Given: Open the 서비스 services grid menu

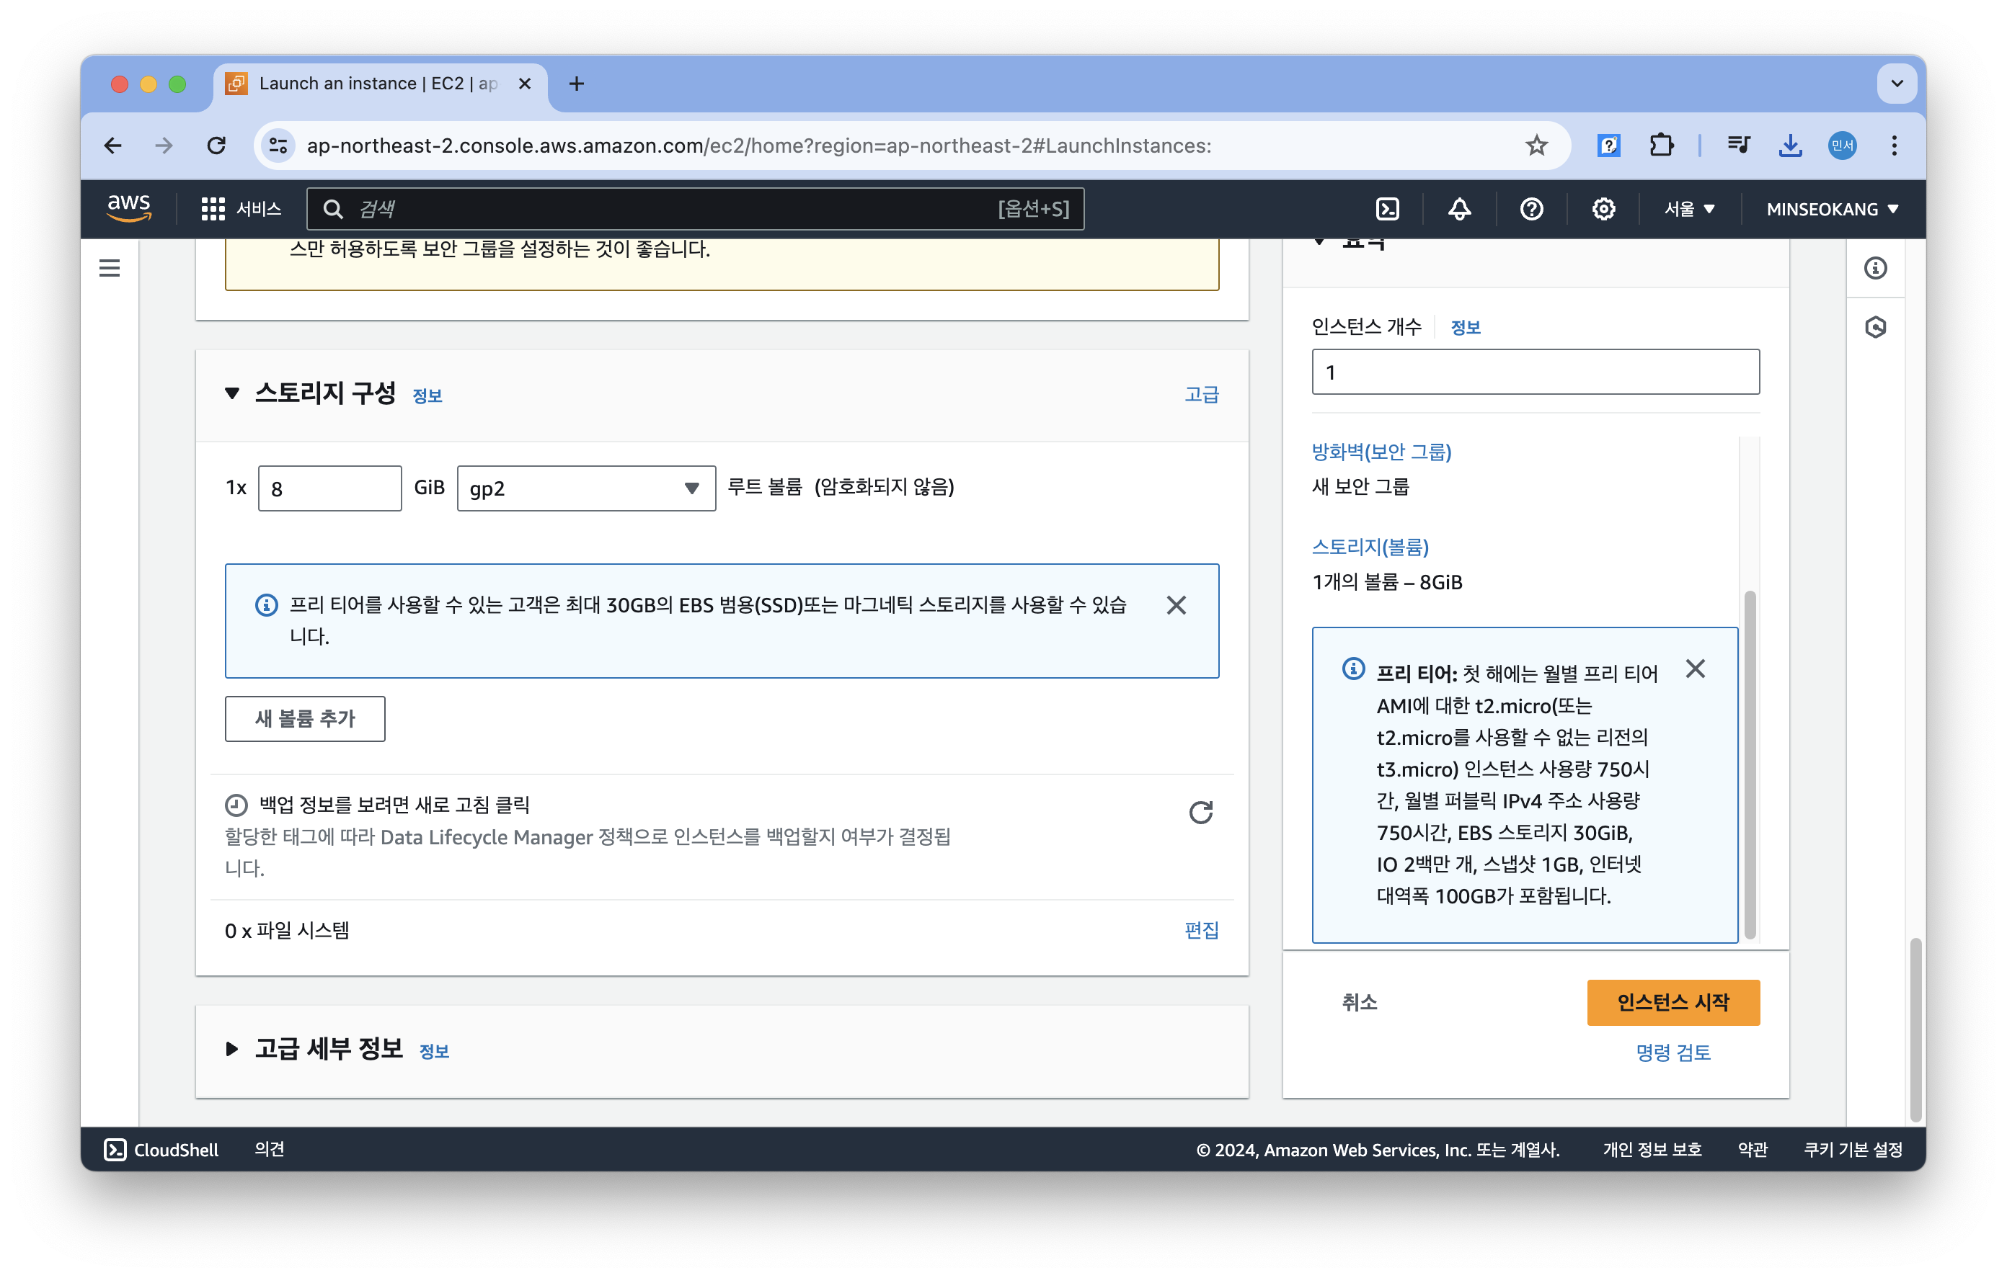Looking at the screenshot, I should point(241,209).
